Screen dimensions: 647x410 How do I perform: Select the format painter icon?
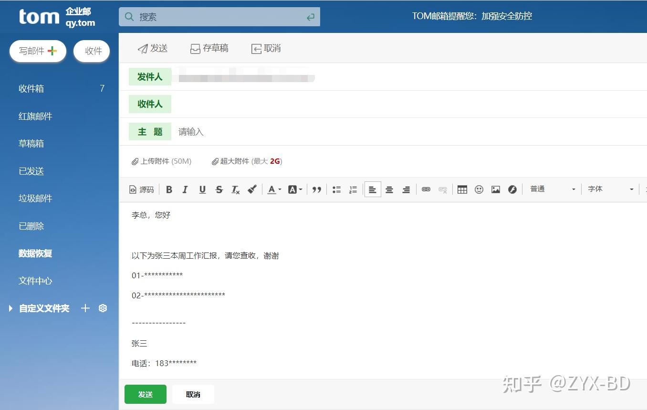pos(252,189)
